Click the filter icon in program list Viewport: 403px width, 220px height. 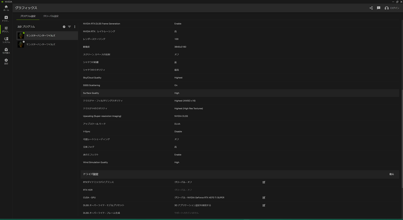click(x=69, y=27)
